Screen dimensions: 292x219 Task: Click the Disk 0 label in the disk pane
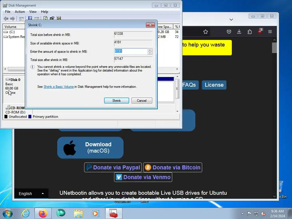click(15, 80)
